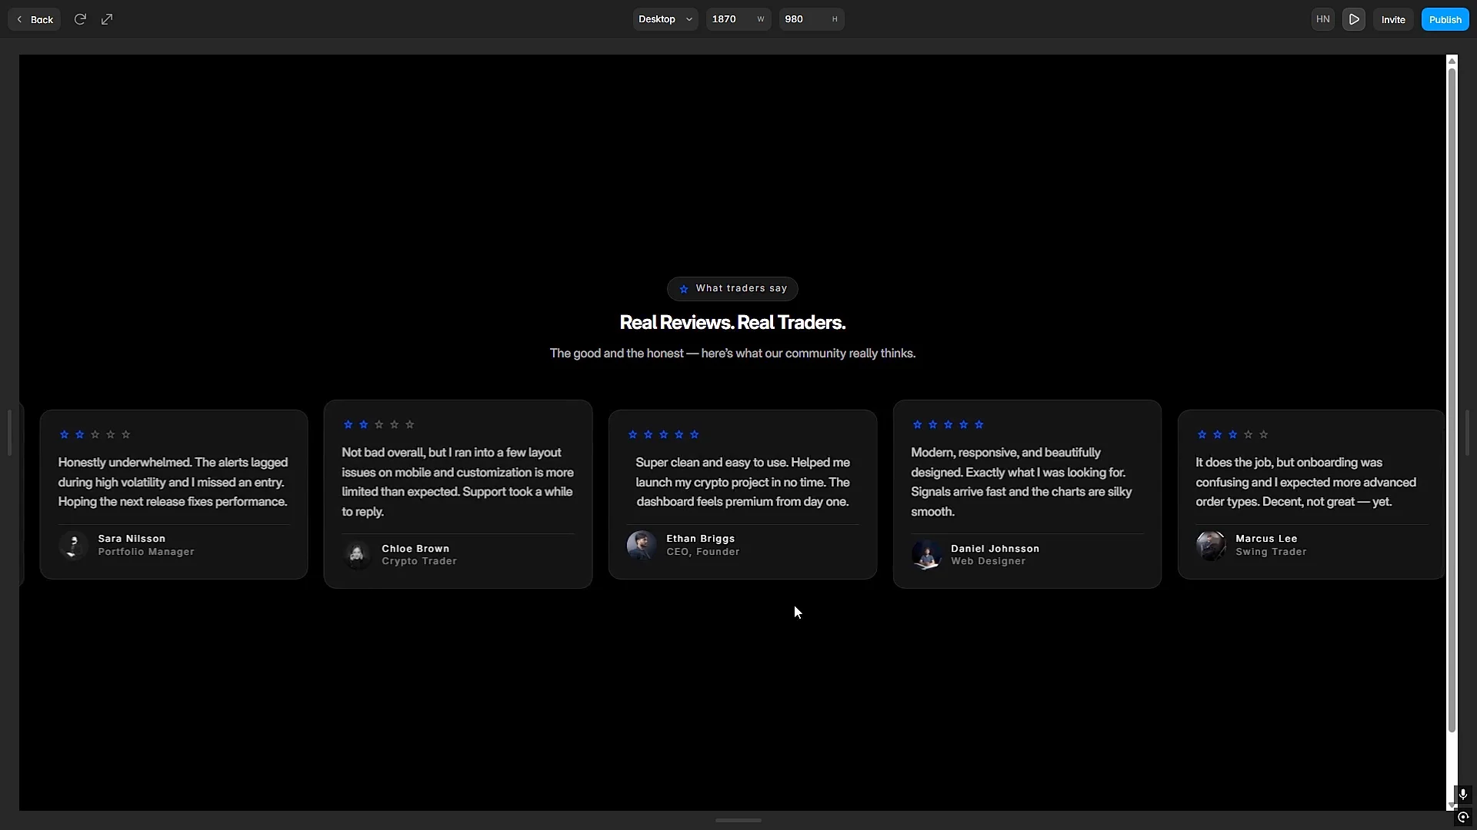Viewport: 1477px width, 830px height.
Task: Go back with the Back button
Action: coord(35,19)
